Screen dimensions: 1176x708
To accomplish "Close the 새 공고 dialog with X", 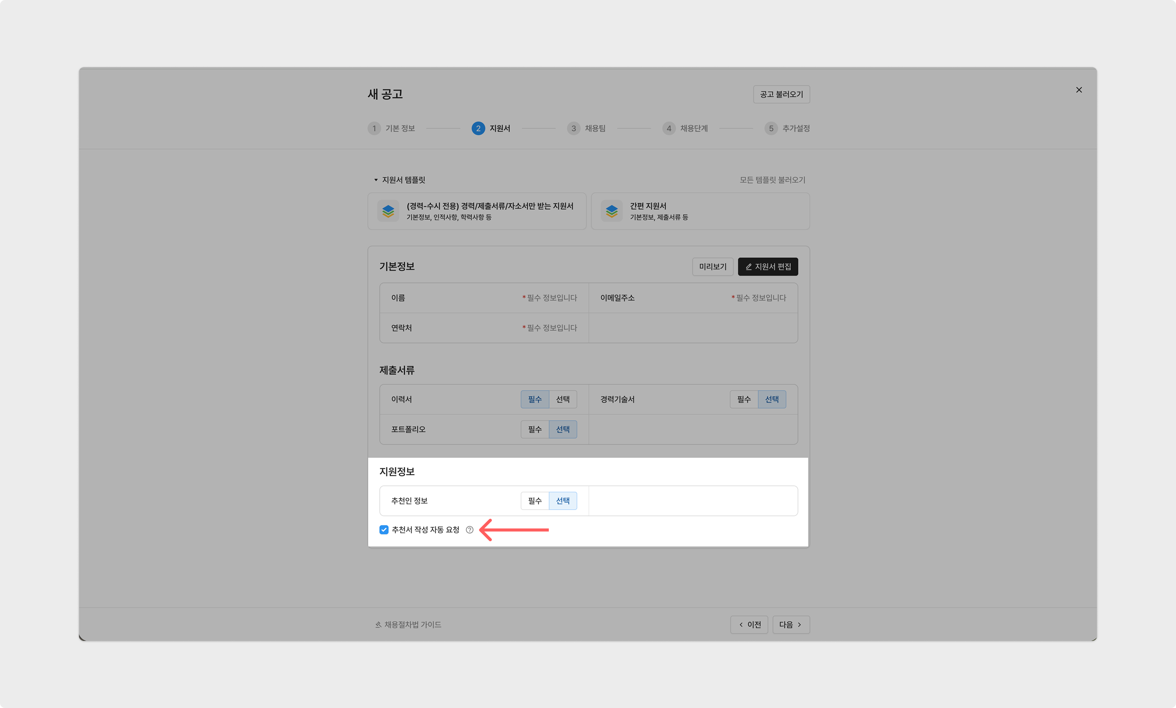I will coord(1079,90).
